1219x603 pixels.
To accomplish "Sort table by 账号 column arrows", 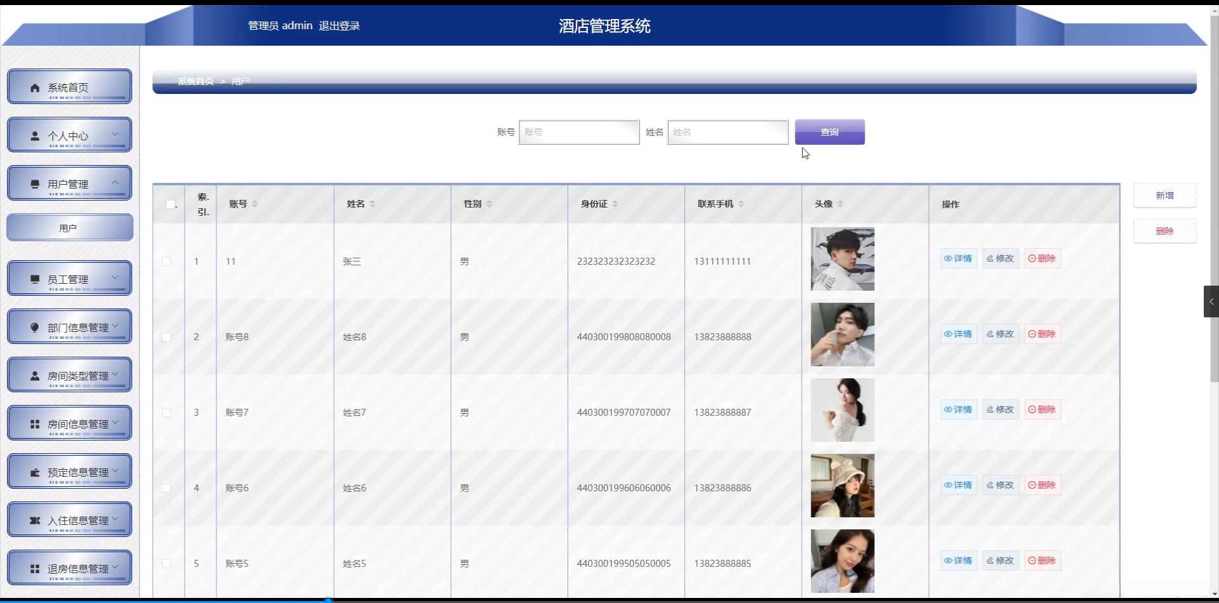I will coord(255,204).
